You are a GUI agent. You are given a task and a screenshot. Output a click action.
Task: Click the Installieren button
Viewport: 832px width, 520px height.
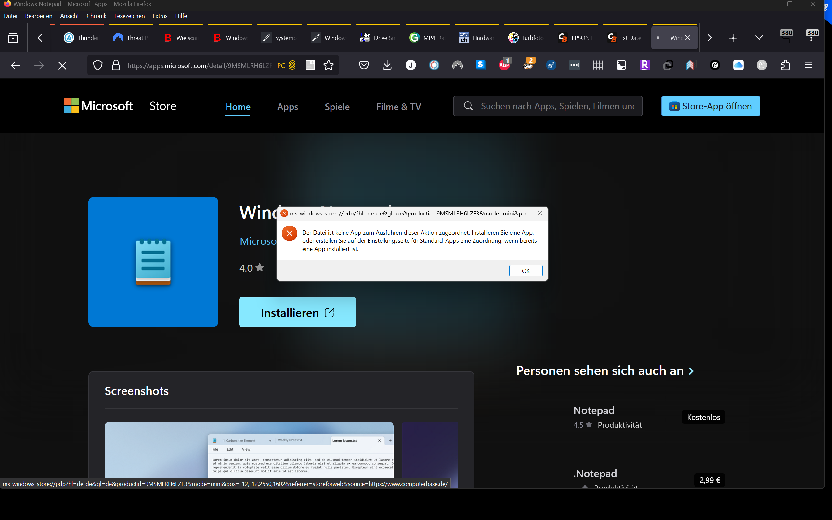coord(297,312)
